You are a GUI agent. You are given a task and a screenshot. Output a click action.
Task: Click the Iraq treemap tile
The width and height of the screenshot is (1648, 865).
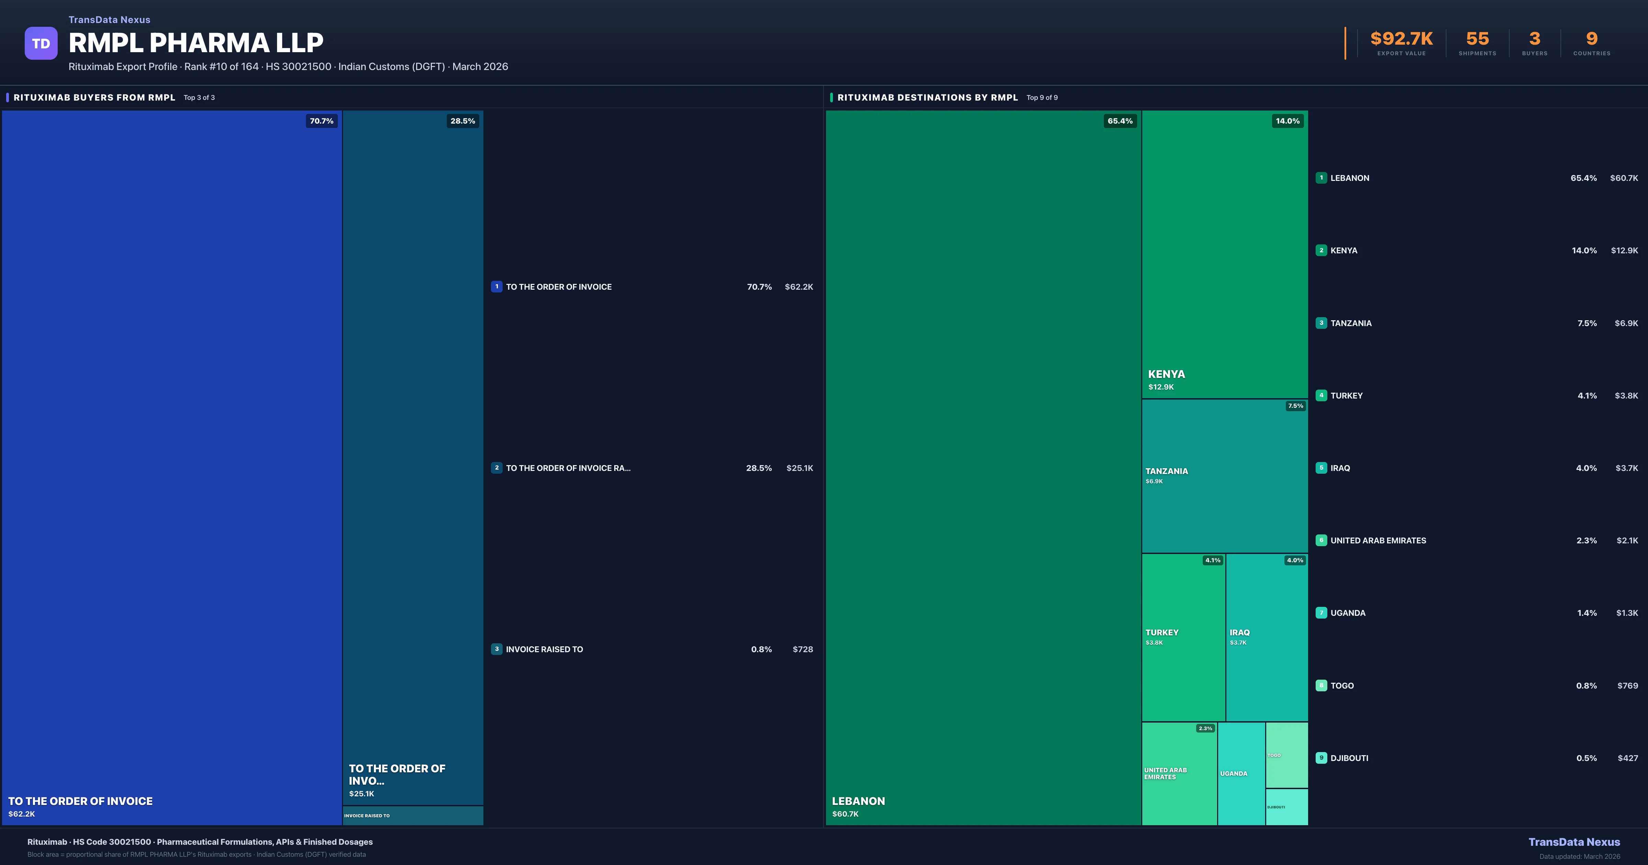(x=1267, y=637)
